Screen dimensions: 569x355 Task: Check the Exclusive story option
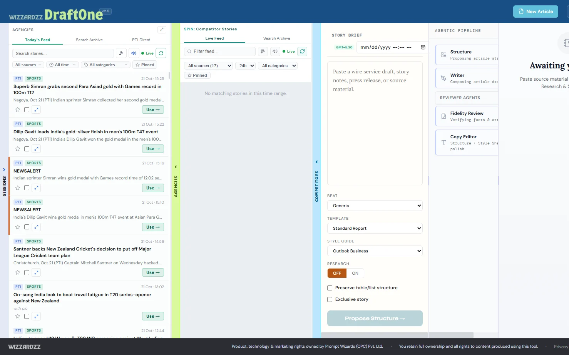coord(330,299)
